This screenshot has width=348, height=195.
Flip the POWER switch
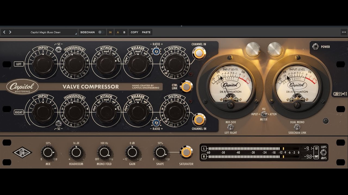point(315,47)
